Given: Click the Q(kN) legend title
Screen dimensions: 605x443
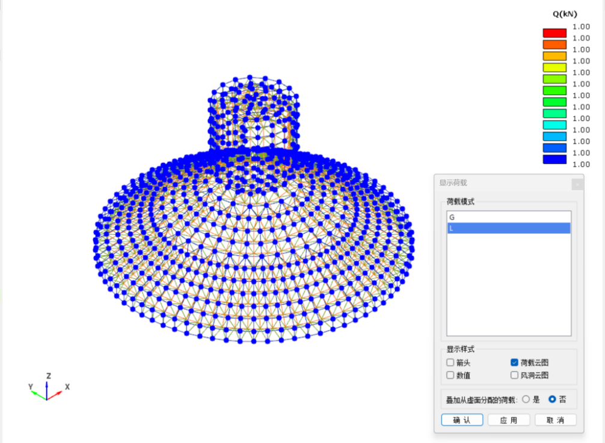Looking at the screenshot, I should click(564, 14).
